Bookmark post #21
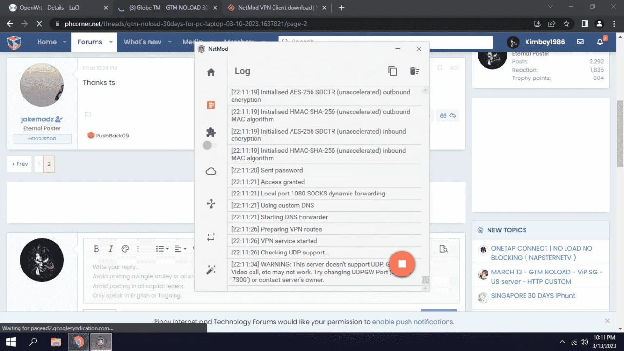 440,68
